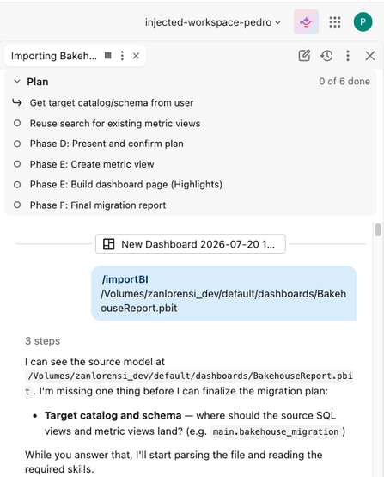Image resolution: width=384 pixels, height=477 pixels.
Task: Click the main.bakehouse_migration code example
Action: [276, 431]
